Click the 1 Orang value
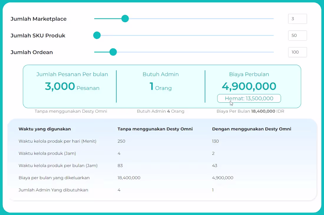324x215 pixels. [x=161, y=86]
